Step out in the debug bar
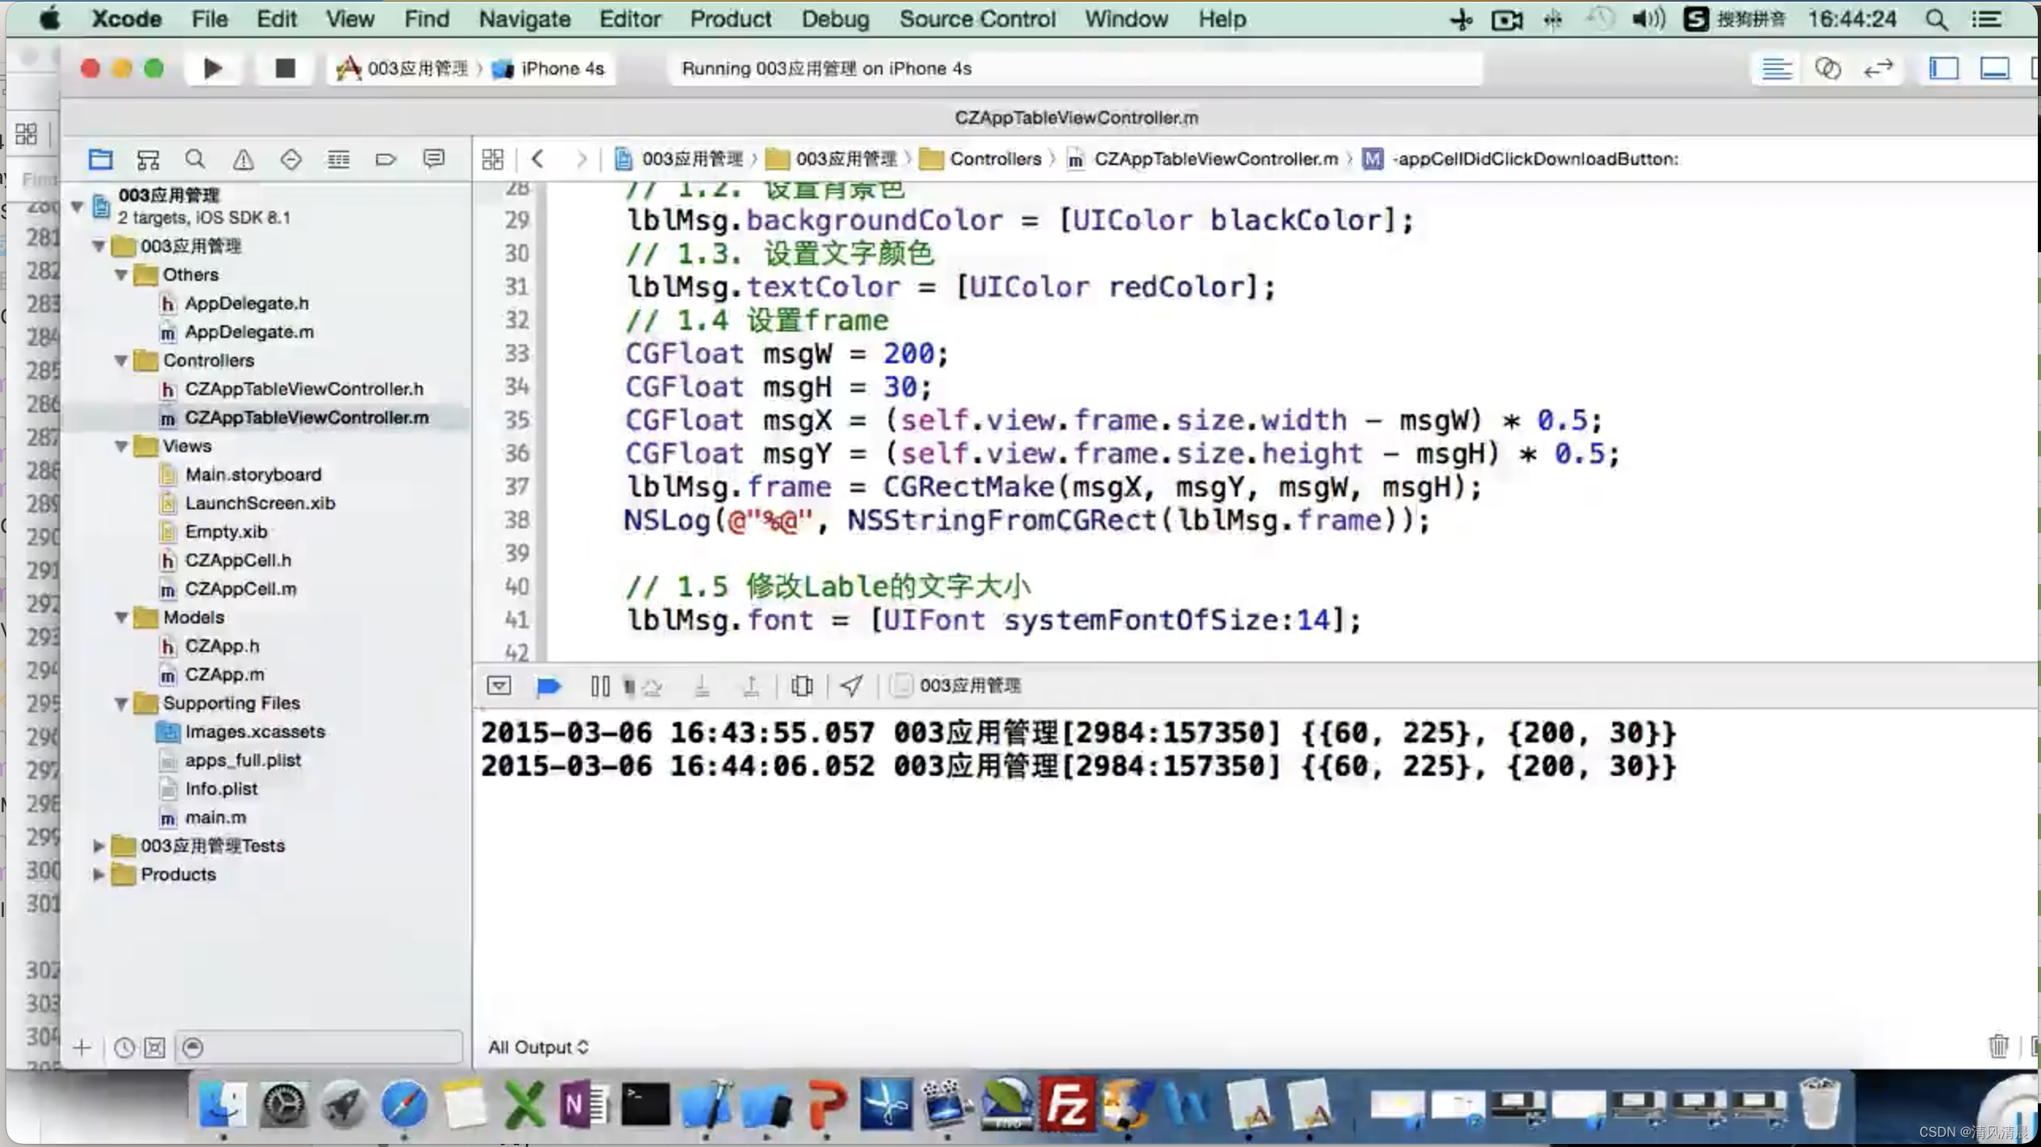Image resolution: width=2041 pixels, height=1147 pixels. (751, 685)
